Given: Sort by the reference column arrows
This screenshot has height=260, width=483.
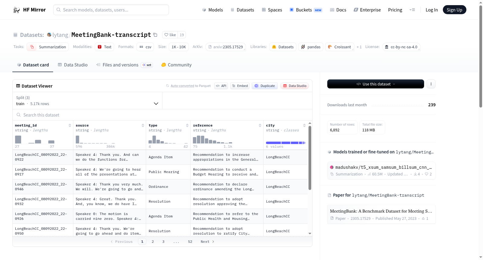Looking at the screenshot, I should click(x=260, y=125).
